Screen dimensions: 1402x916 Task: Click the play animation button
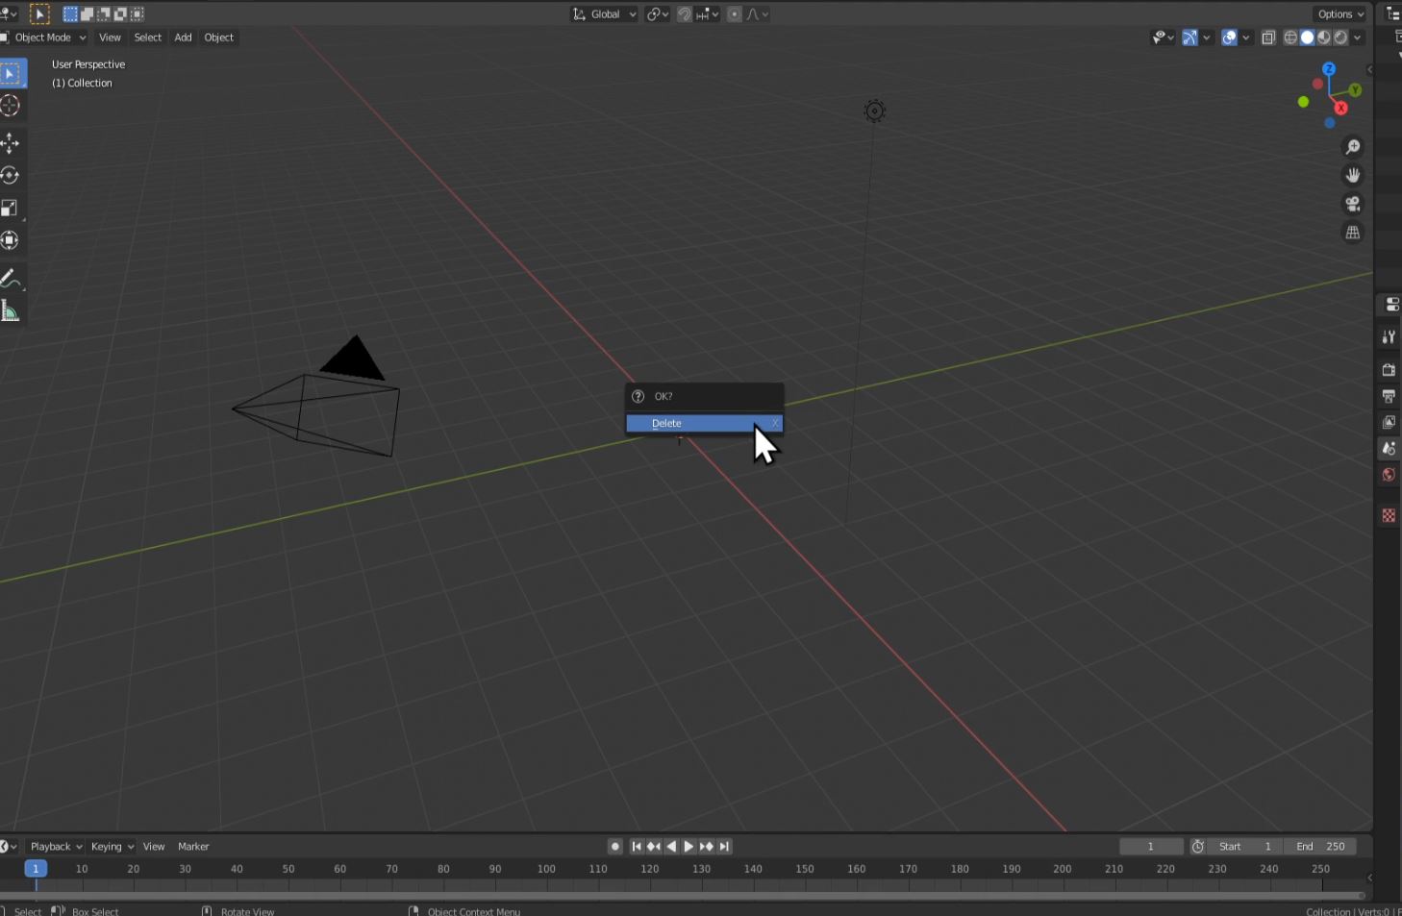click(688, 847)
